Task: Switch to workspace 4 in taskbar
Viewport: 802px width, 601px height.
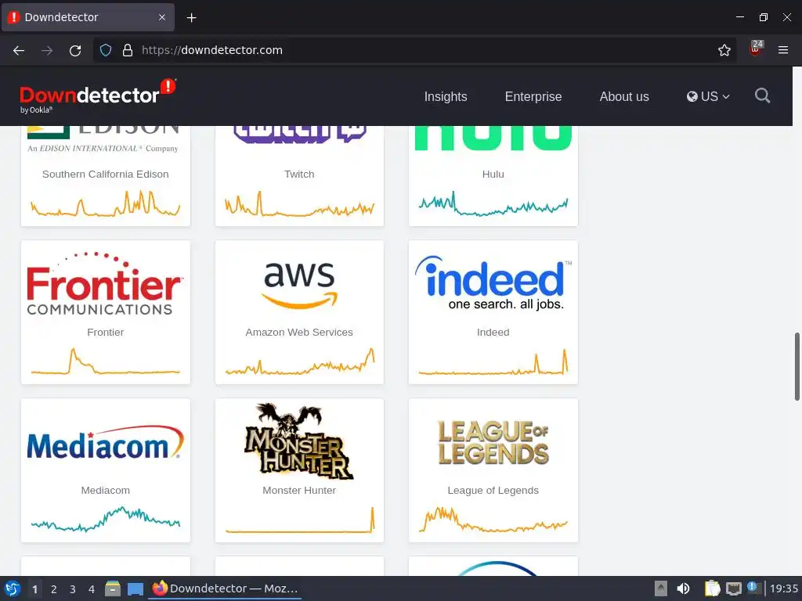Action: 92,589
